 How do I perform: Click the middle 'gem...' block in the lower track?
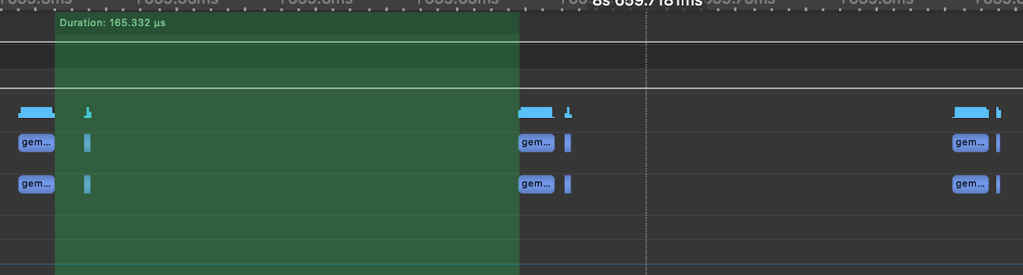click(536, 184)
